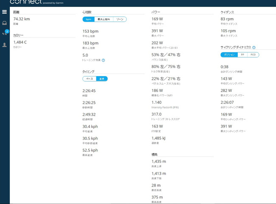The image size is (276, 204).
Task: Click the 2:26:45 time value
Action: click(89, 91)
